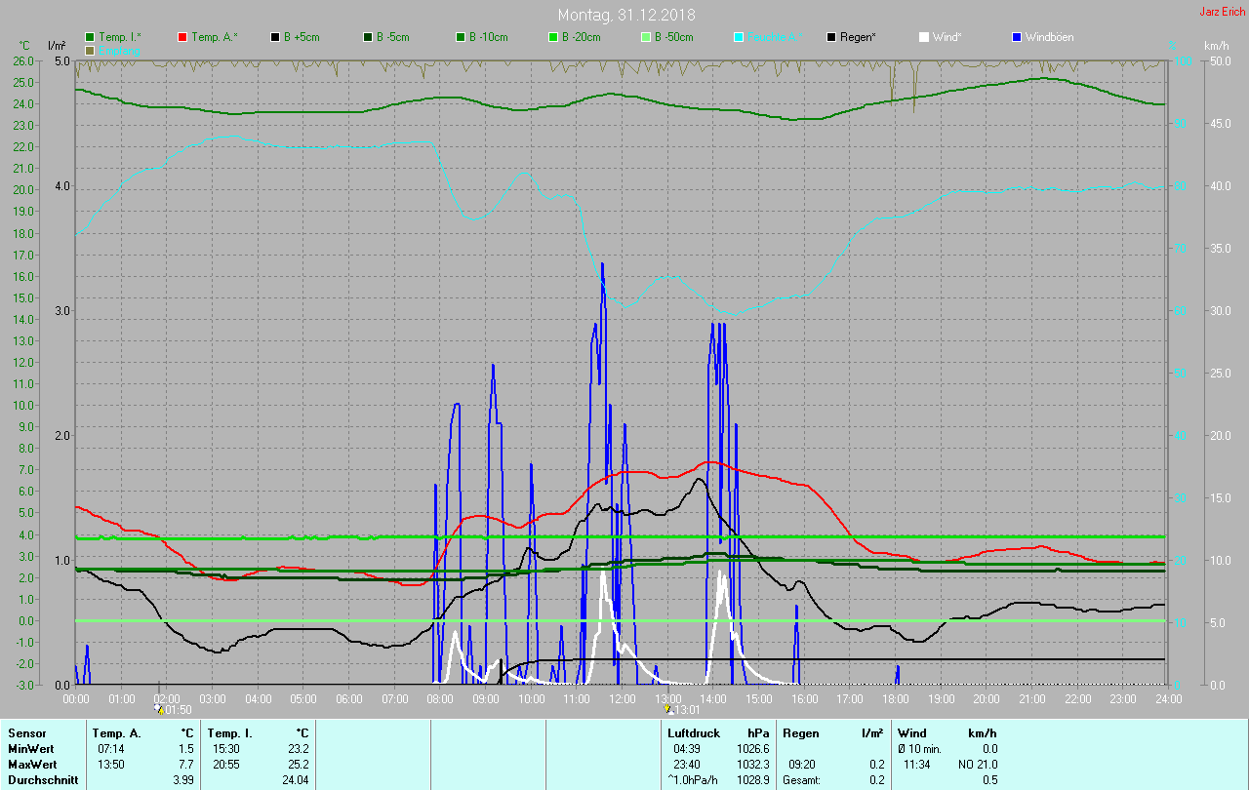This screenshot has width=1249, height=790.
Task: Click the light green B -50cm legend square
Action: pyautogui.click(x=645, y=37)
